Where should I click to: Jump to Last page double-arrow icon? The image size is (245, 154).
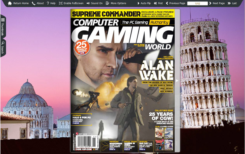[x=229, y=3]
